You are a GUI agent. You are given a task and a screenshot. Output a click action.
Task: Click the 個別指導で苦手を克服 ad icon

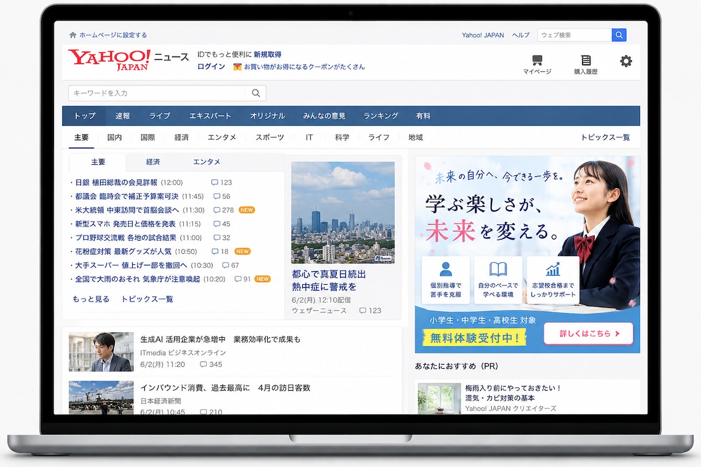[446, 269]
